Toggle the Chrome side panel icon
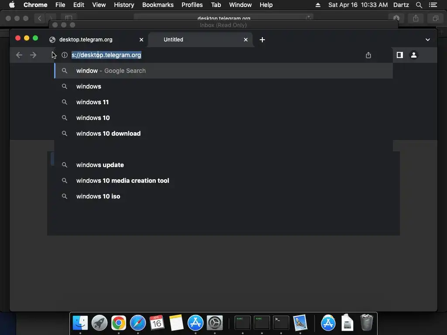The width and height of the screenshot is (447, 335). coord(400,55)
